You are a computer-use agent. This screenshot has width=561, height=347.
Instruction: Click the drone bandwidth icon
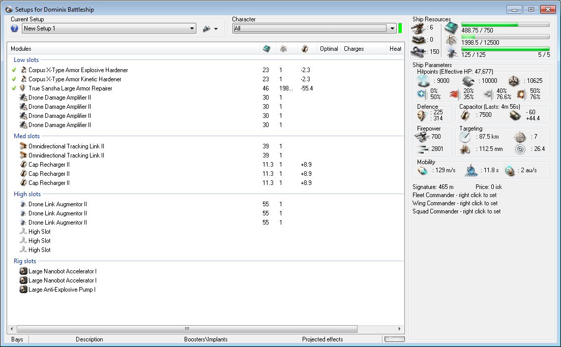[x=451, y=52]
